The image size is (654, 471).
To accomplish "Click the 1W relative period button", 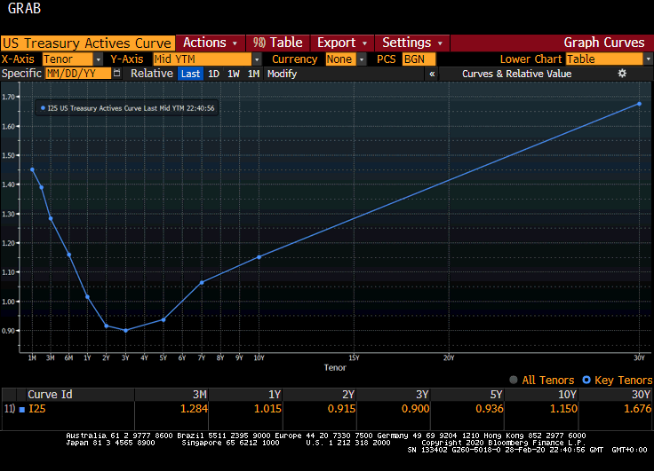I will 234,74.
